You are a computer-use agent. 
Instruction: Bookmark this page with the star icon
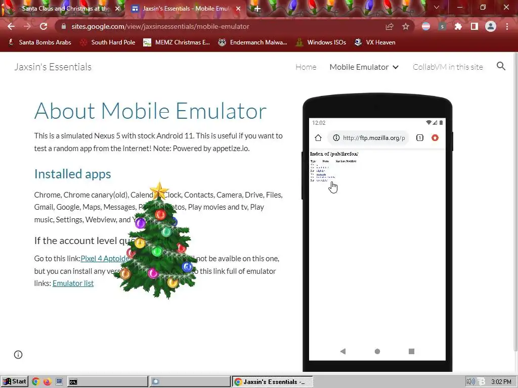[405, 27]
